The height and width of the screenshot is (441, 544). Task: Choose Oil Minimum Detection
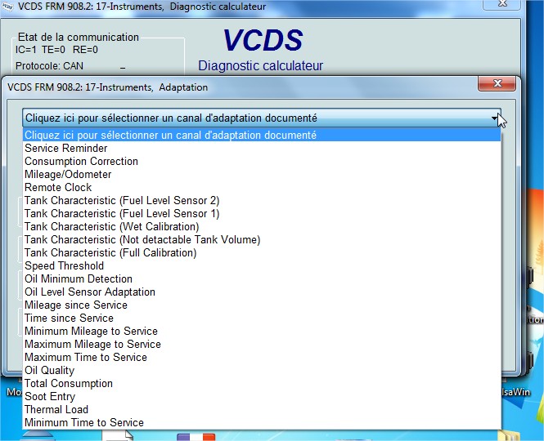78,279
